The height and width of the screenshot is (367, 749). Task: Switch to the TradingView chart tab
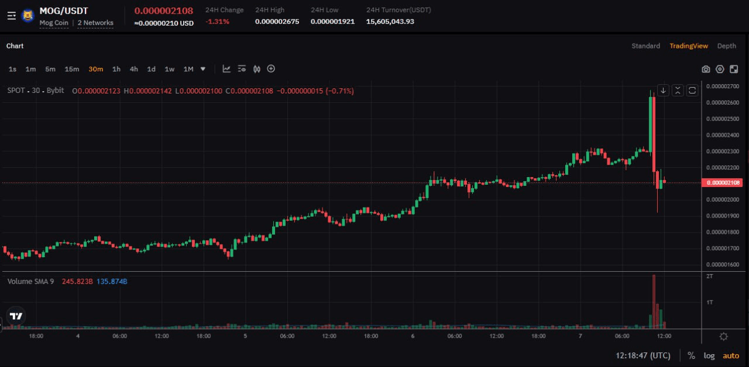point(689,46)
